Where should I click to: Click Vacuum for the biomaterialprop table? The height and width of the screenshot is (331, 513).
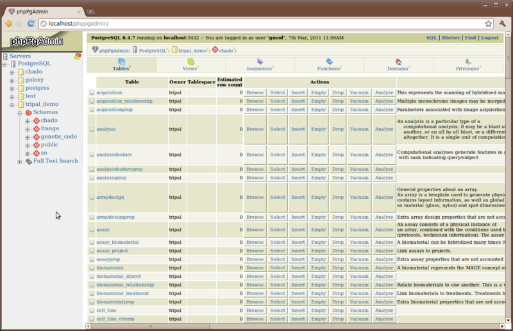359,302
